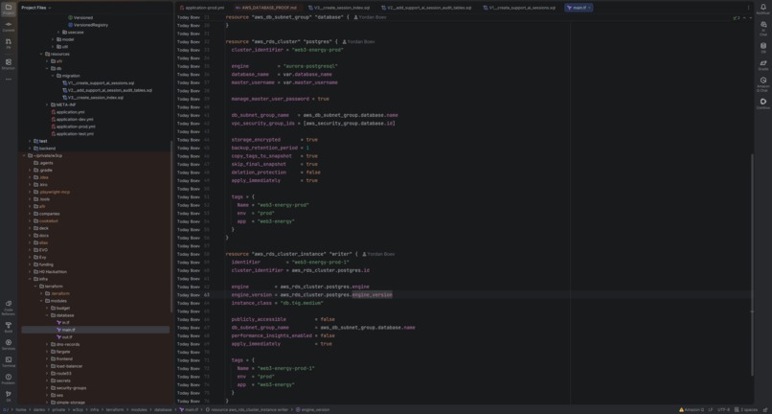Collapse the resources folder
Image resolution: width=772 pixels, height=414 pixels.
41,54
